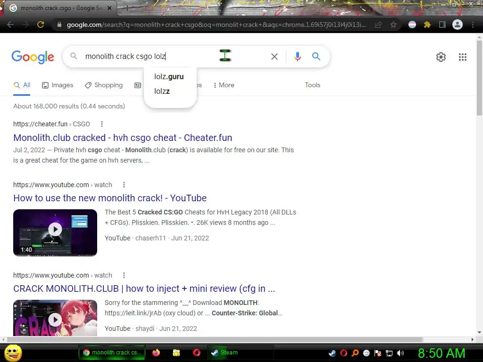483x362 pixels.
Task: Open the Opera icon next to the folder icon
Action: (197, 353)
